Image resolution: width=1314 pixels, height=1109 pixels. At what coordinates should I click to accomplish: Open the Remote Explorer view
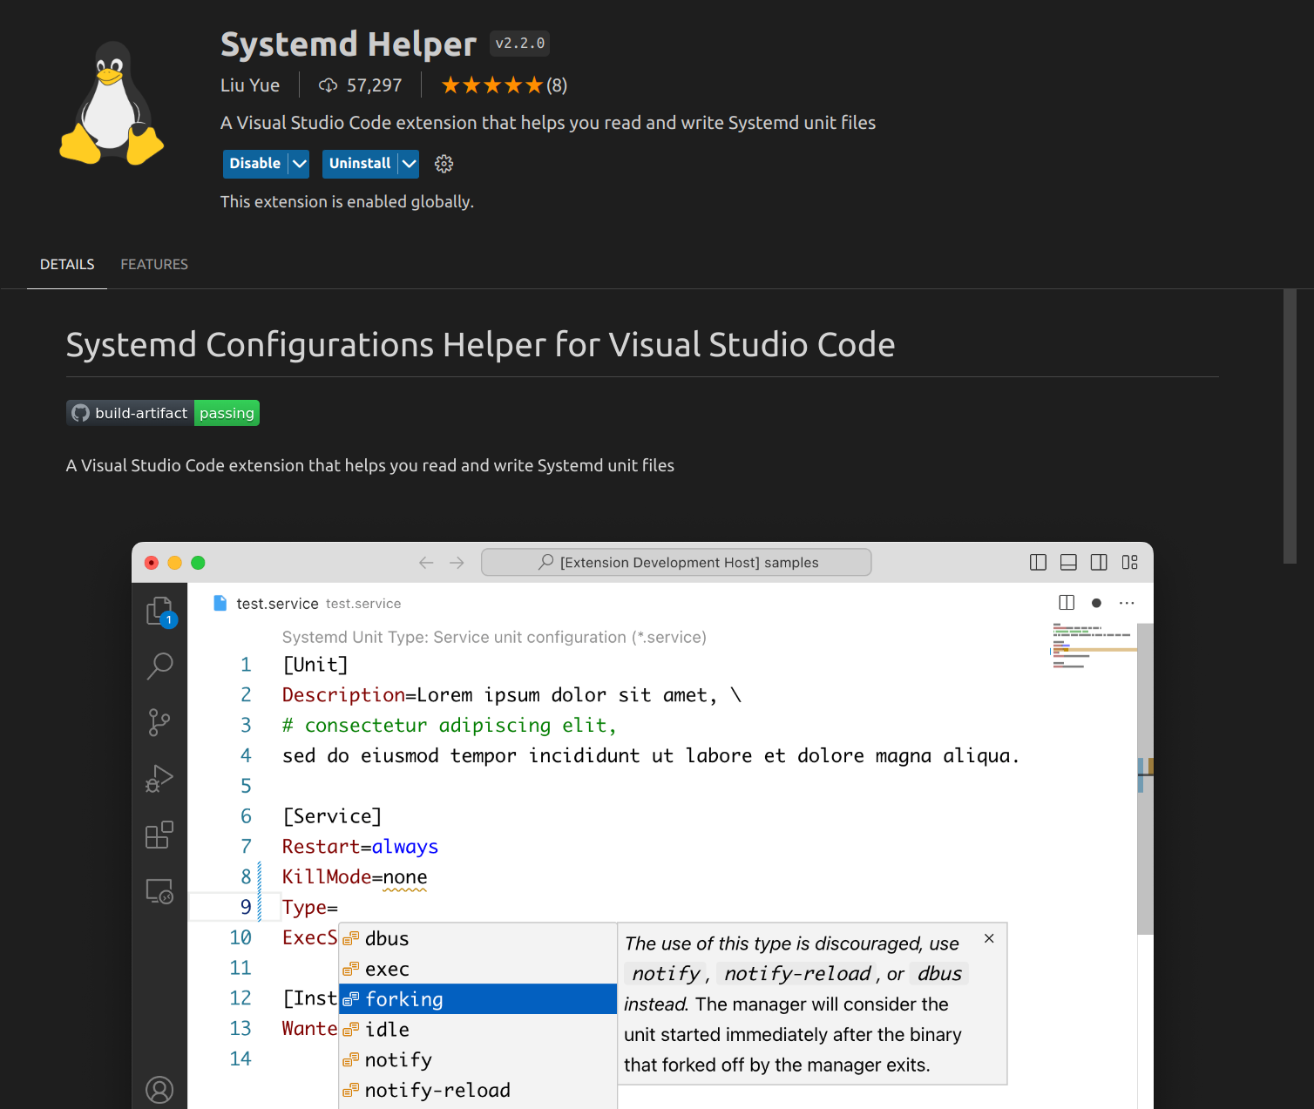[159, 890]
